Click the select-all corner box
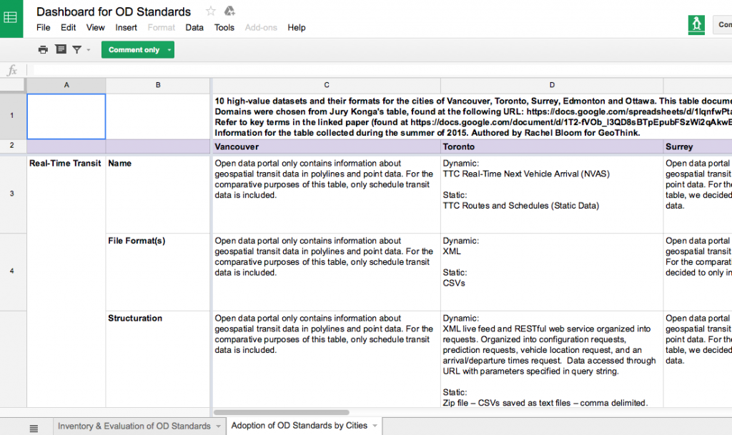This screenshot has height=435, width=732. [x=12, y=85]
